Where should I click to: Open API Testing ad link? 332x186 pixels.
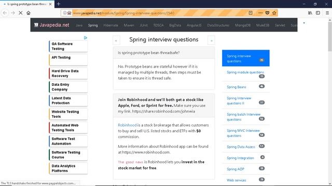point(68,60)
